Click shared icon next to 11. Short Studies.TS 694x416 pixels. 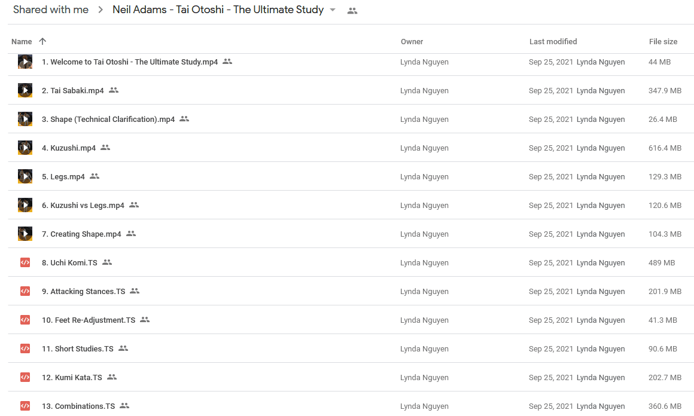coord(123,348)
